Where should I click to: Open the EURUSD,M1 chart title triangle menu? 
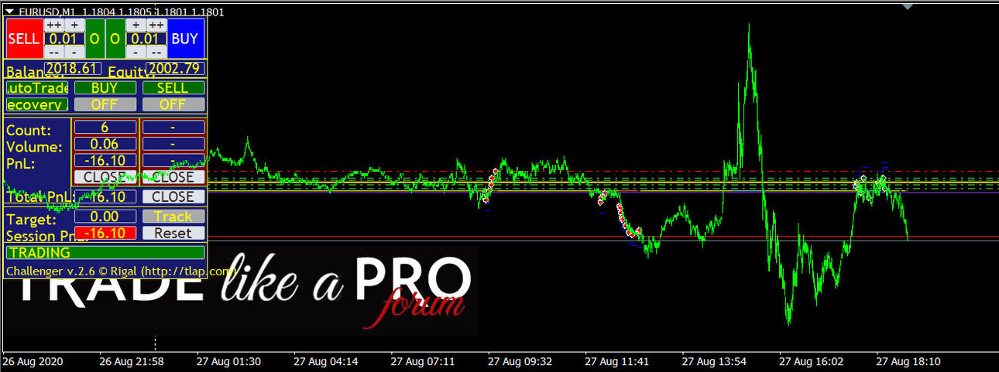[x=9, y=12]
